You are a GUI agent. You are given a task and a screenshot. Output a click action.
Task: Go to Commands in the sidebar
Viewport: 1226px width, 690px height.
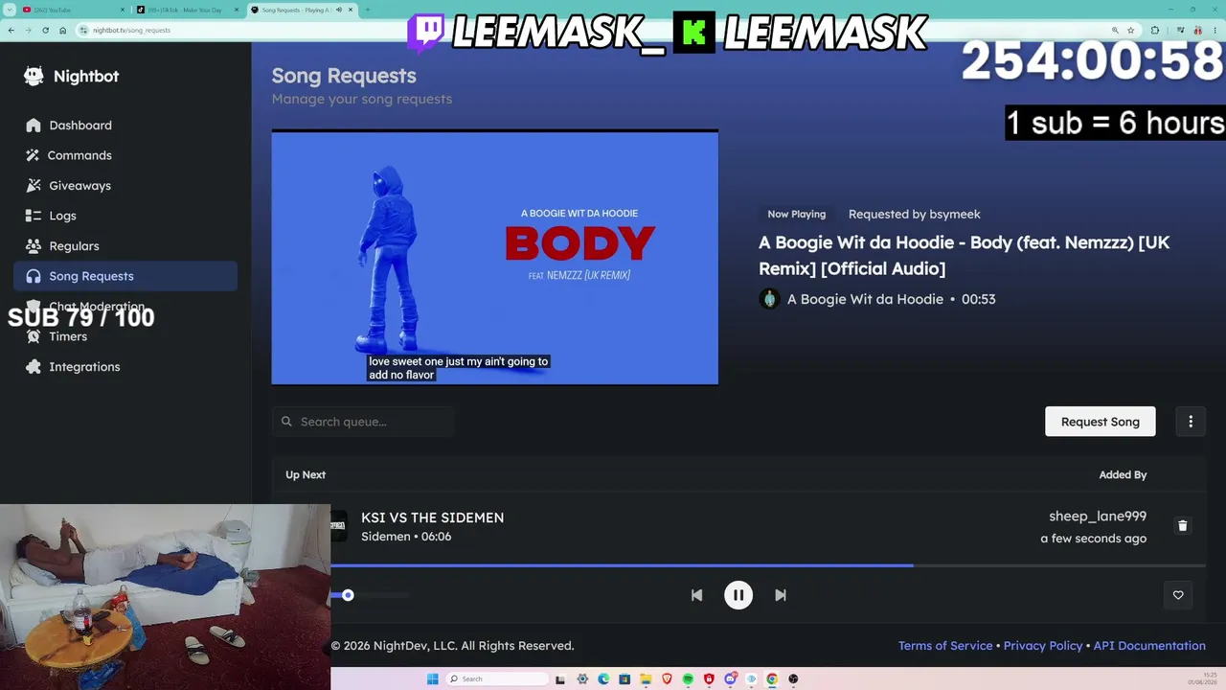click(125, 155)
